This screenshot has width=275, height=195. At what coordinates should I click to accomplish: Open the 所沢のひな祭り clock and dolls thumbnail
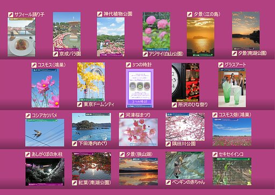pyautogui.click(x=185, y=82)
